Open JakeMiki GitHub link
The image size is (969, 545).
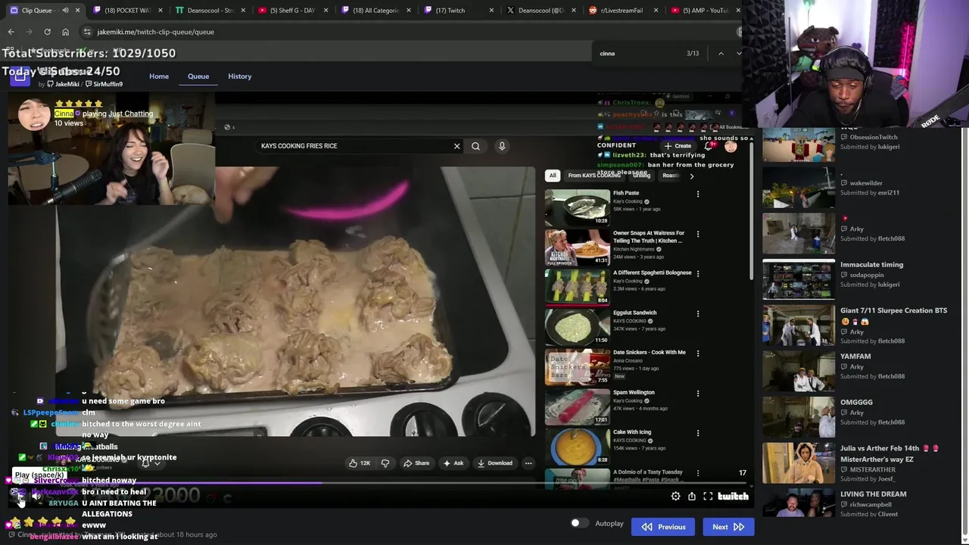pyautogui.click(x=62, y=84)
